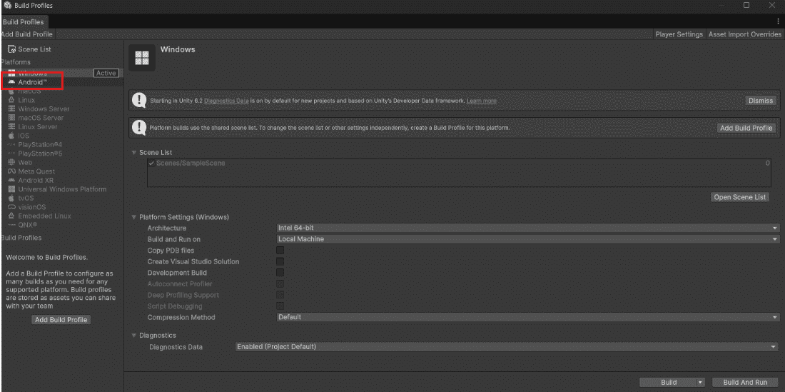This screenshot has width=785, height=392.
Task: Open the kebab options menu on the tab bar
Action: click(777, 21)
